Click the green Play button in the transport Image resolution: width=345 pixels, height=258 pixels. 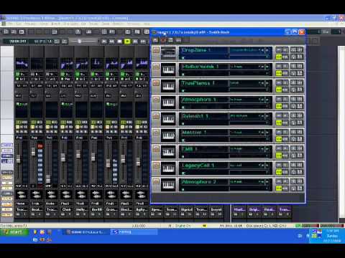(x=127, y=42)
